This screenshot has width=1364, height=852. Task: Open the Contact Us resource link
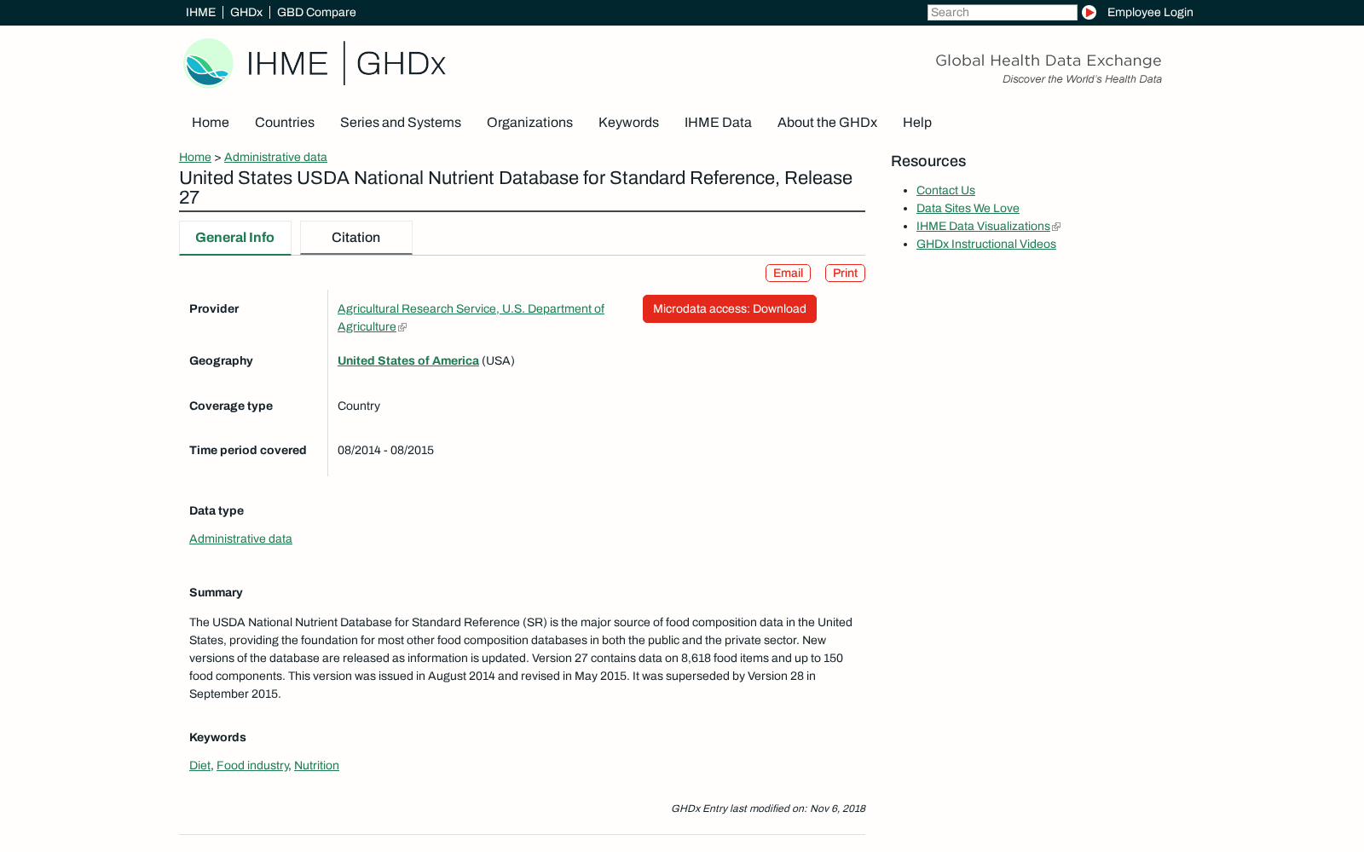tap(945, 190)
